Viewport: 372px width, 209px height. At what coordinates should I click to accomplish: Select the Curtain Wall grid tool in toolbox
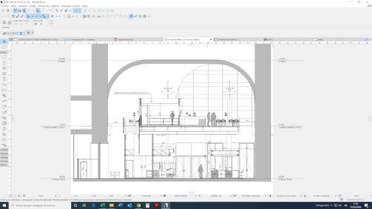(4, 123)
